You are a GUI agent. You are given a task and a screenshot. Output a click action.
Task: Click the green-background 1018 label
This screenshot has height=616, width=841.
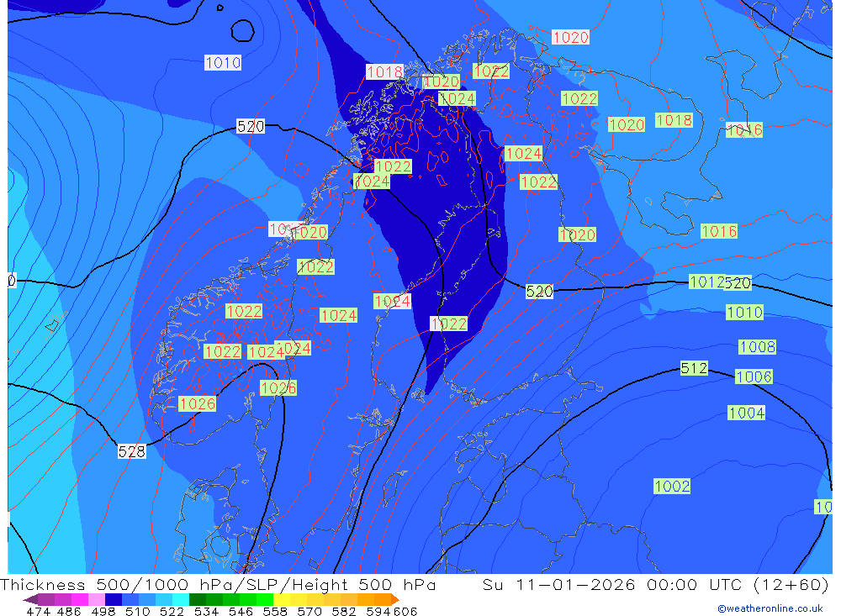[674, 120]
